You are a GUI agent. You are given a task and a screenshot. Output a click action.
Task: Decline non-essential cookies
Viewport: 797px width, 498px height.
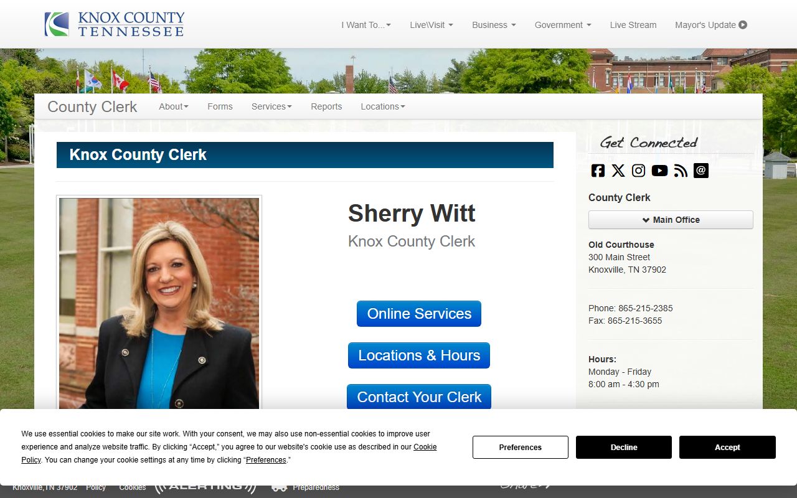point(624,447)
